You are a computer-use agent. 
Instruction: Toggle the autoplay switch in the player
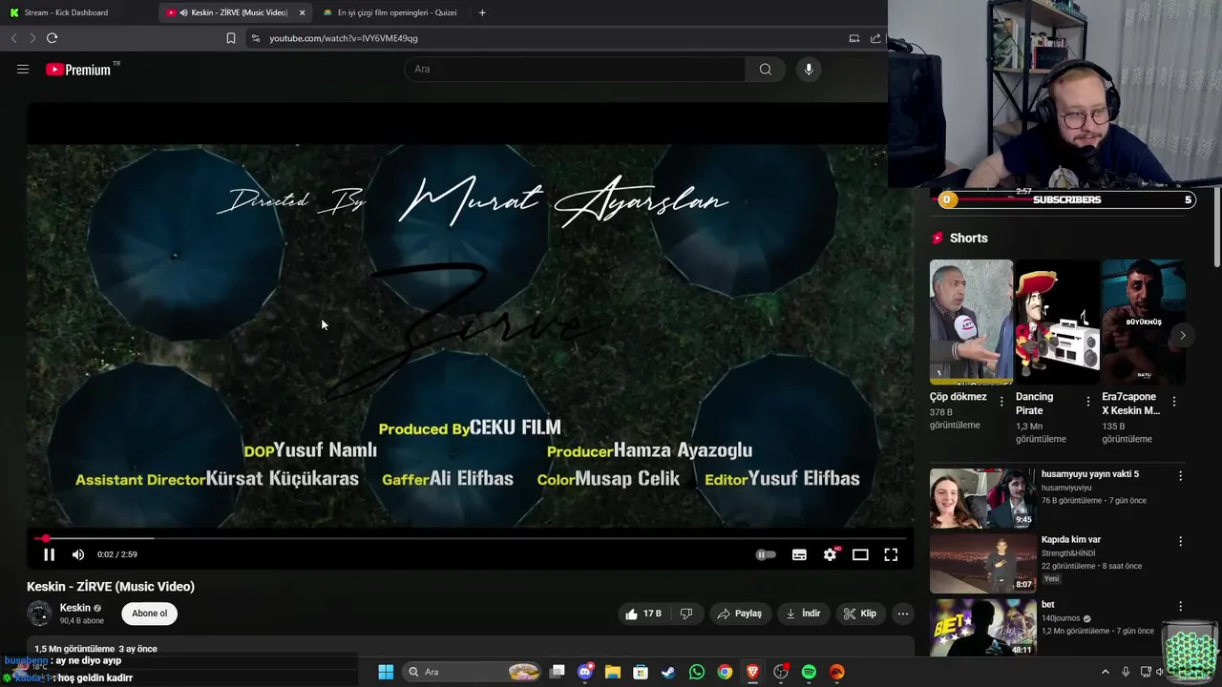click(x=766, y=554)
